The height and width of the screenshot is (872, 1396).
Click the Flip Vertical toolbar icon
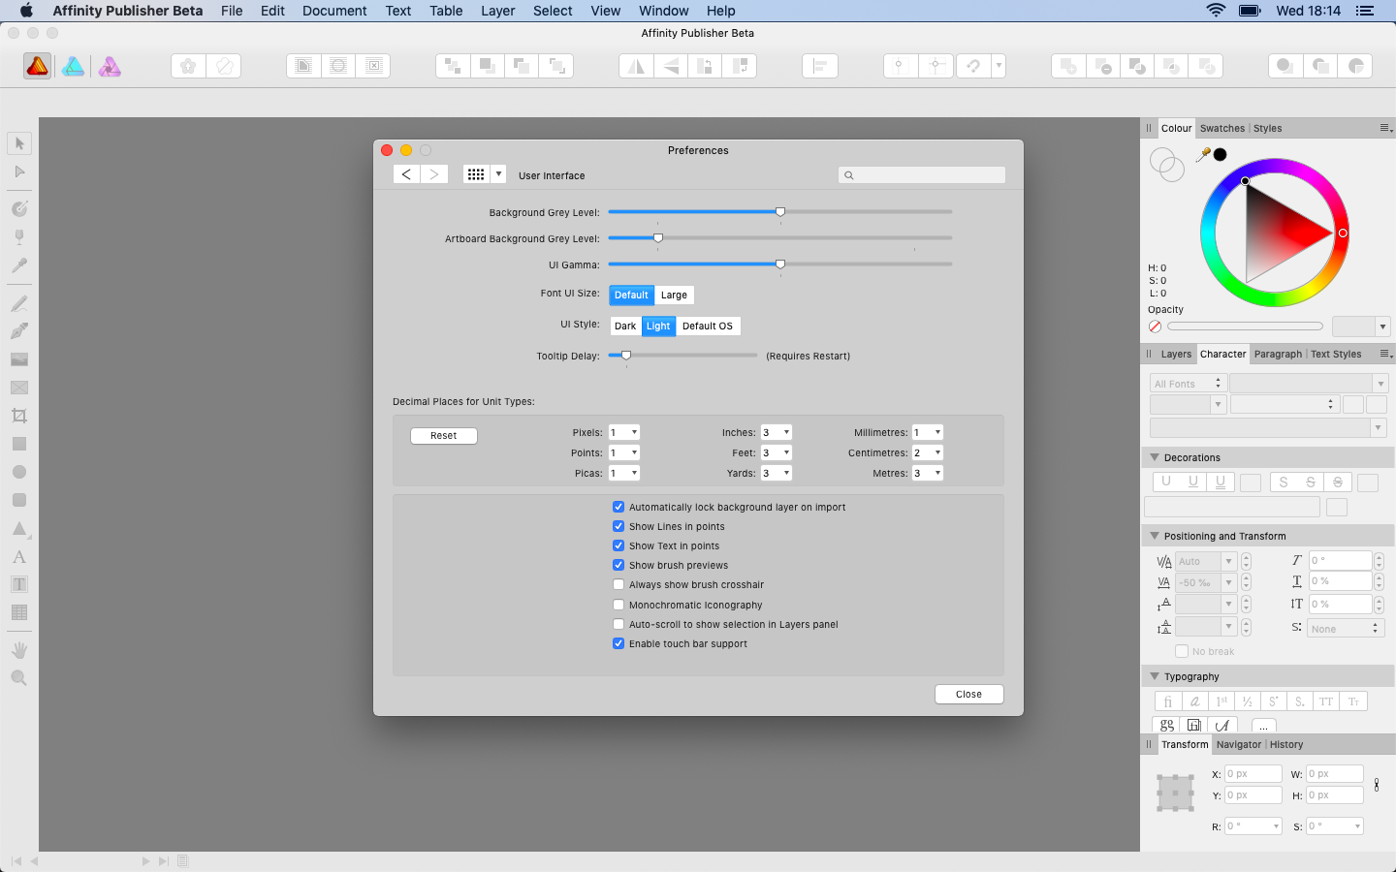670,66
